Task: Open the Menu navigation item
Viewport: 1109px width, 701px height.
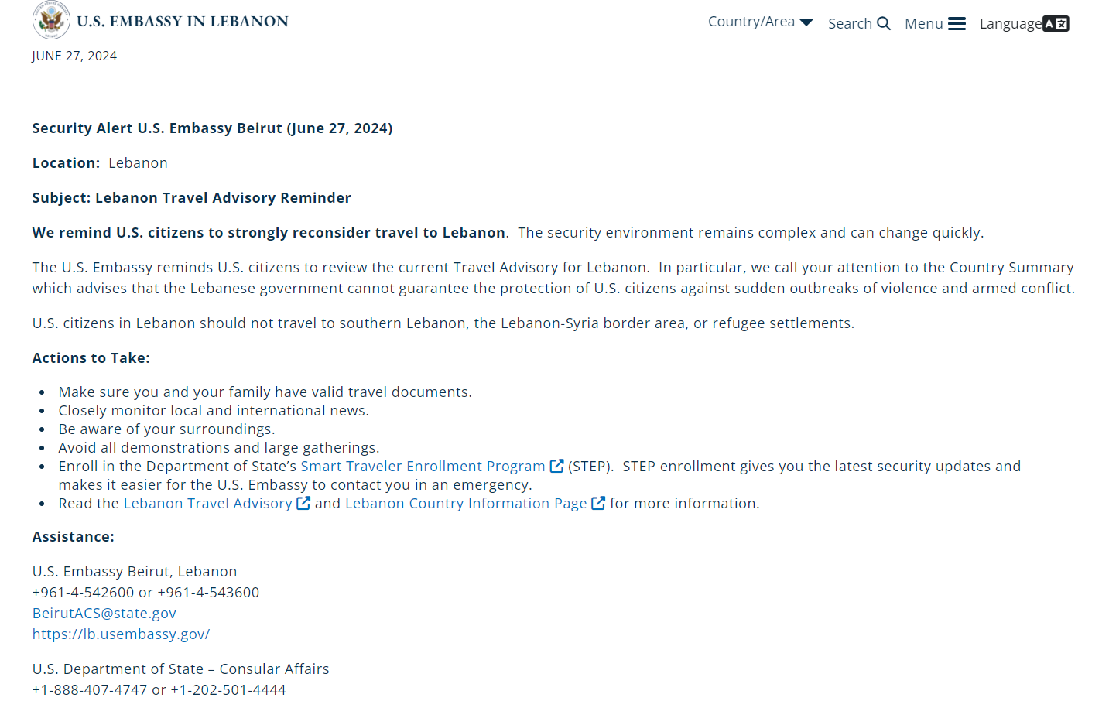Action: [x=923, y=24]
